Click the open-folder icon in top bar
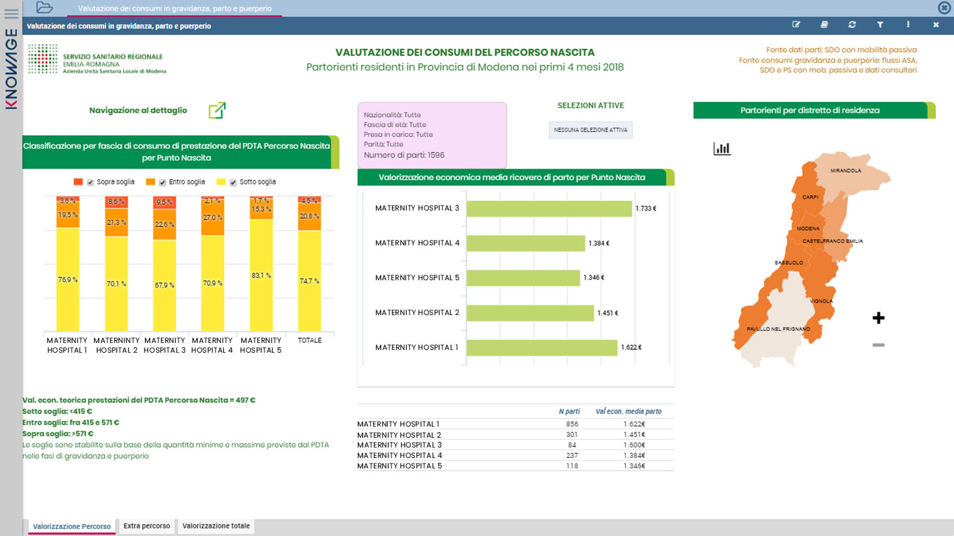This screenshot has width=954, height=536. coord(44,8)
